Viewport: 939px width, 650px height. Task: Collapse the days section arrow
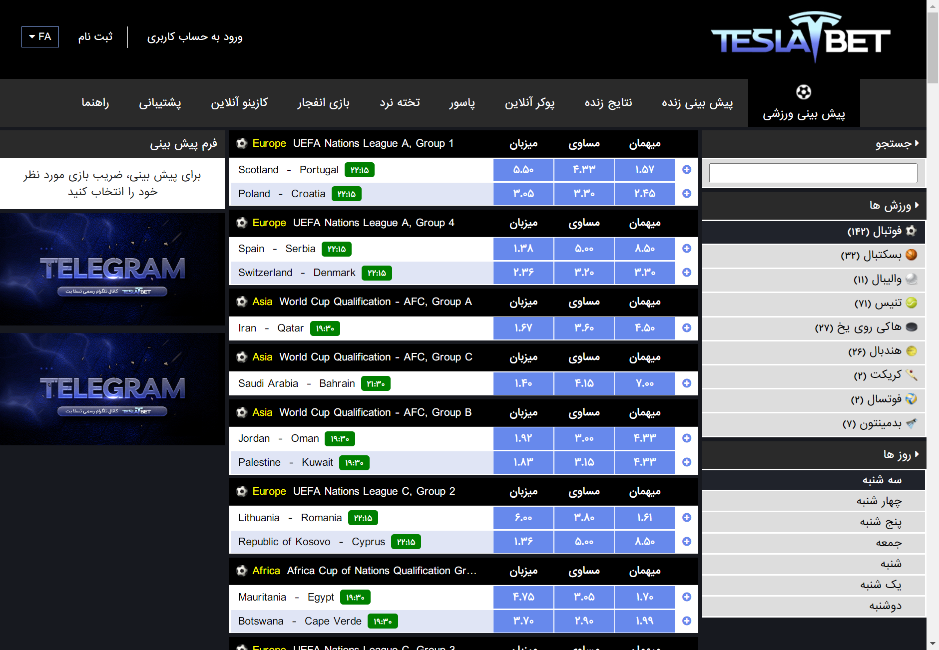coord(917,454)
